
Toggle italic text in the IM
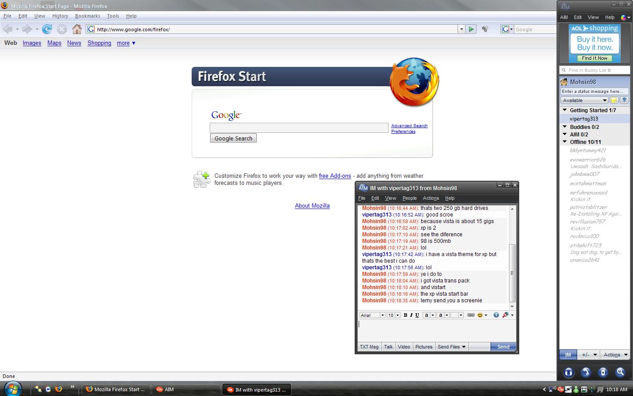[x=411, y=315]
